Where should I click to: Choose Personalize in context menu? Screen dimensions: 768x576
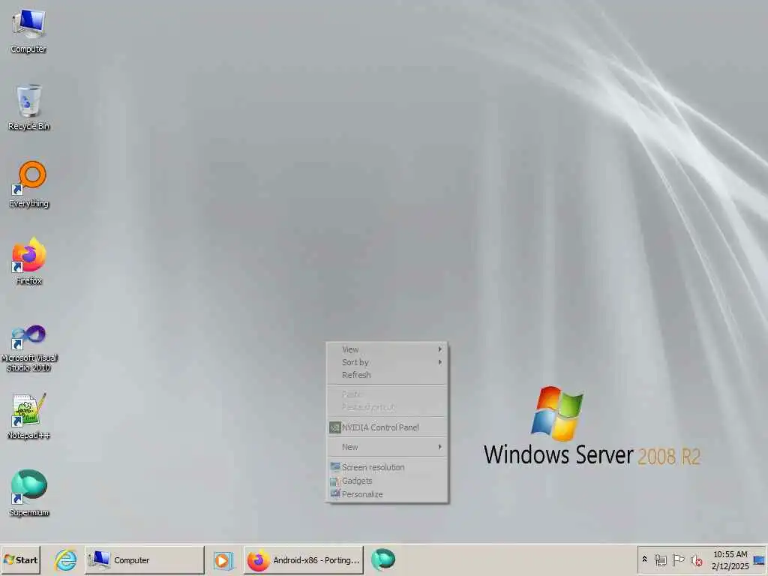(x=387, y=494)
